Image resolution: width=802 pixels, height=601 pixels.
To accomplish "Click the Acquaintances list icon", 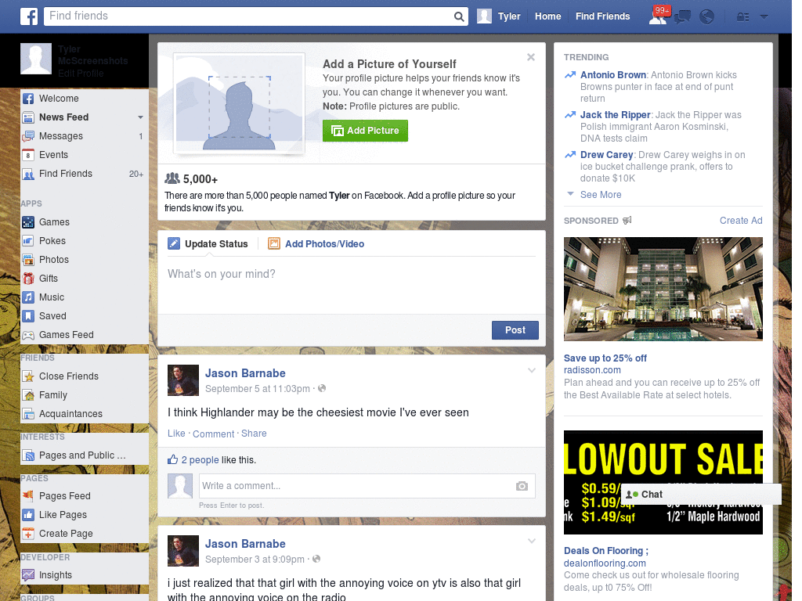I will click(x=28, y=414).
